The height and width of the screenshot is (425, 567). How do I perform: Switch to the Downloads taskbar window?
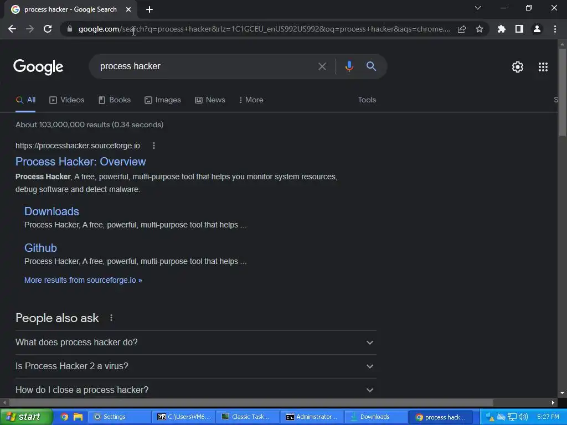click(x=376, y=417)
